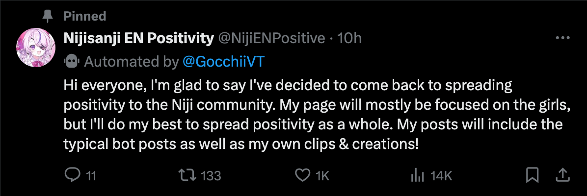Click the robot automated-account icon
The height and width of the screenshot is (196, 587).
pos(71,61)
